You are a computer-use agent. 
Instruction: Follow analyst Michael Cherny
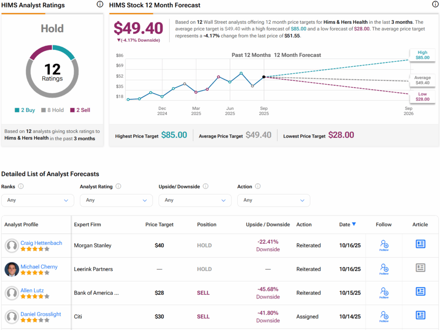pos(384,269)
